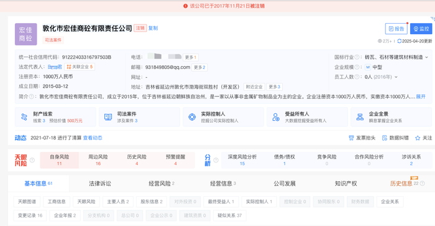Switch to the 公司发展 tab
Screen dimensions: 435x226
tap(285, 184)
